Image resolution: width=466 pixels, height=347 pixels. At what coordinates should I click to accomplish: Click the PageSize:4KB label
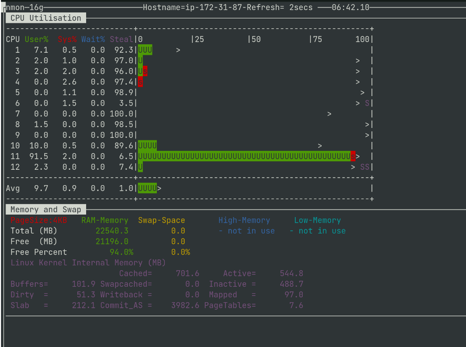[38, 220]
